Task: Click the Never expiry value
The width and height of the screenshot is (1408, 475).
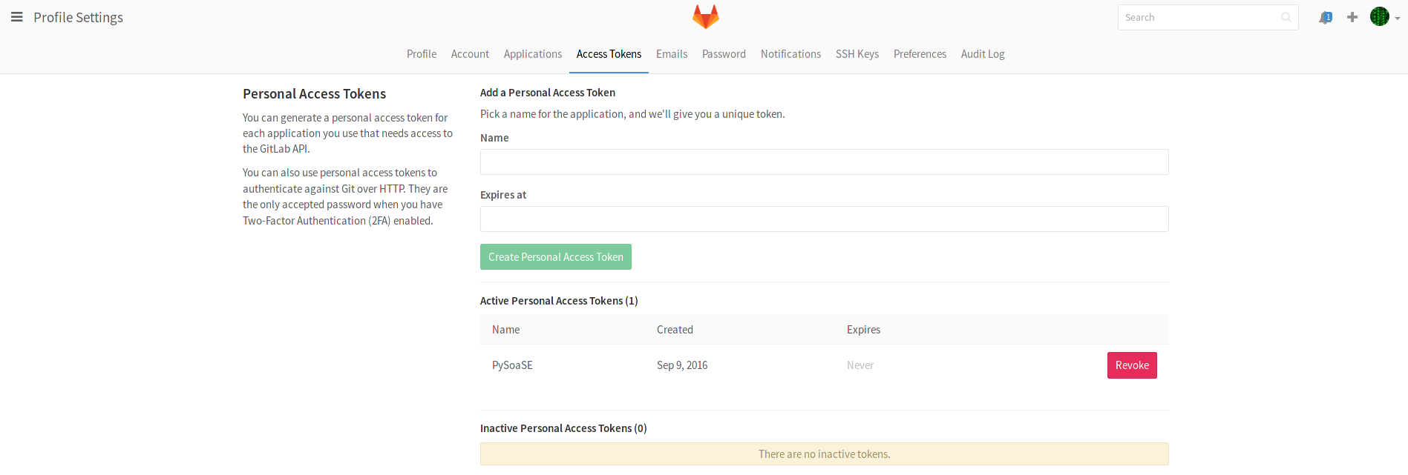Action: coord(860,365)
